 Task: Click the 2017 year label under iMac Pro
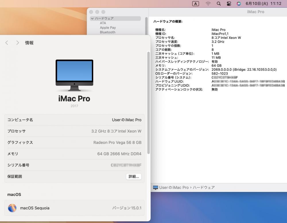74,106
